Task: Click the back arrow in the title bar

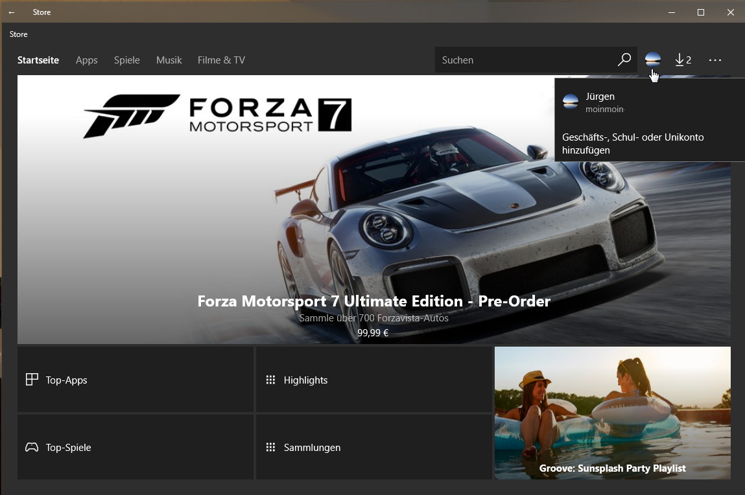Action: (x=12, y=12)
